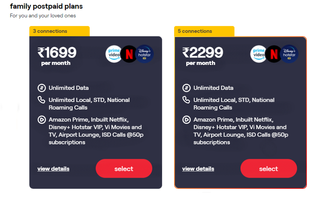Open view details for 3 connections plan
333x205 pixels.
[x=53, y=169]
